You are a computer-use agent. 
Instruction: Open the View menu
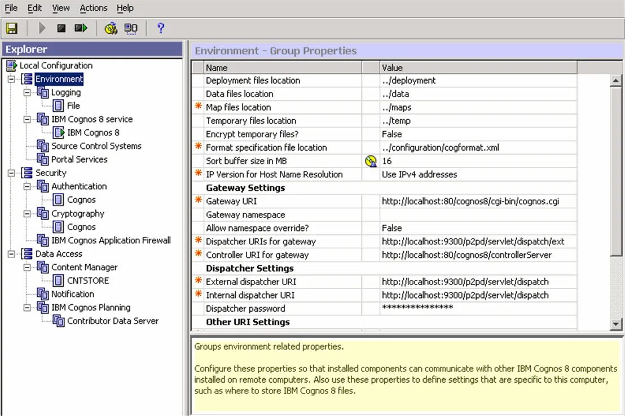pyautogui.click(x=60, y=8)
